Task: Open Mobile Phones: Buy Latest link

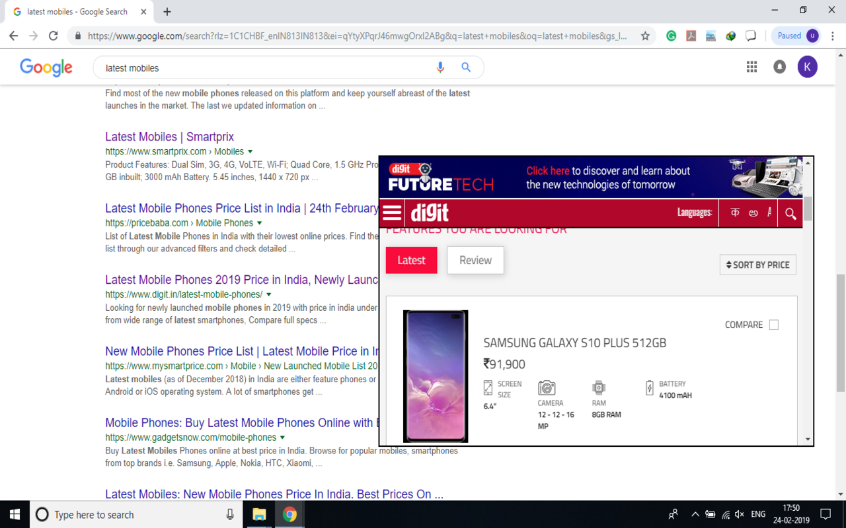Action: [x=242, y=422]
